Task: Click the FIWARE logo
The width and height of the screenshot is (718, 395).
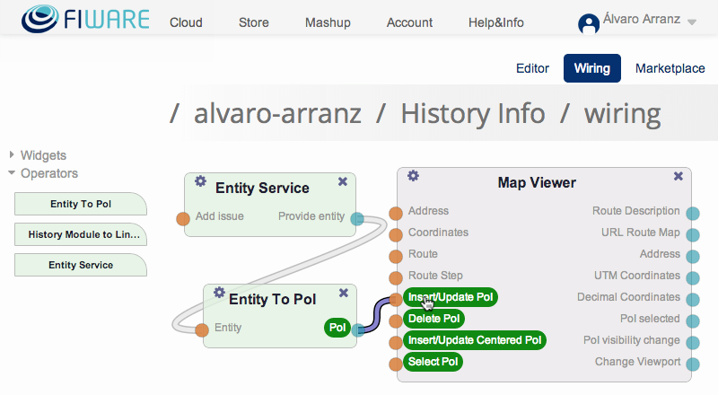Action: [x=85, y=19]
